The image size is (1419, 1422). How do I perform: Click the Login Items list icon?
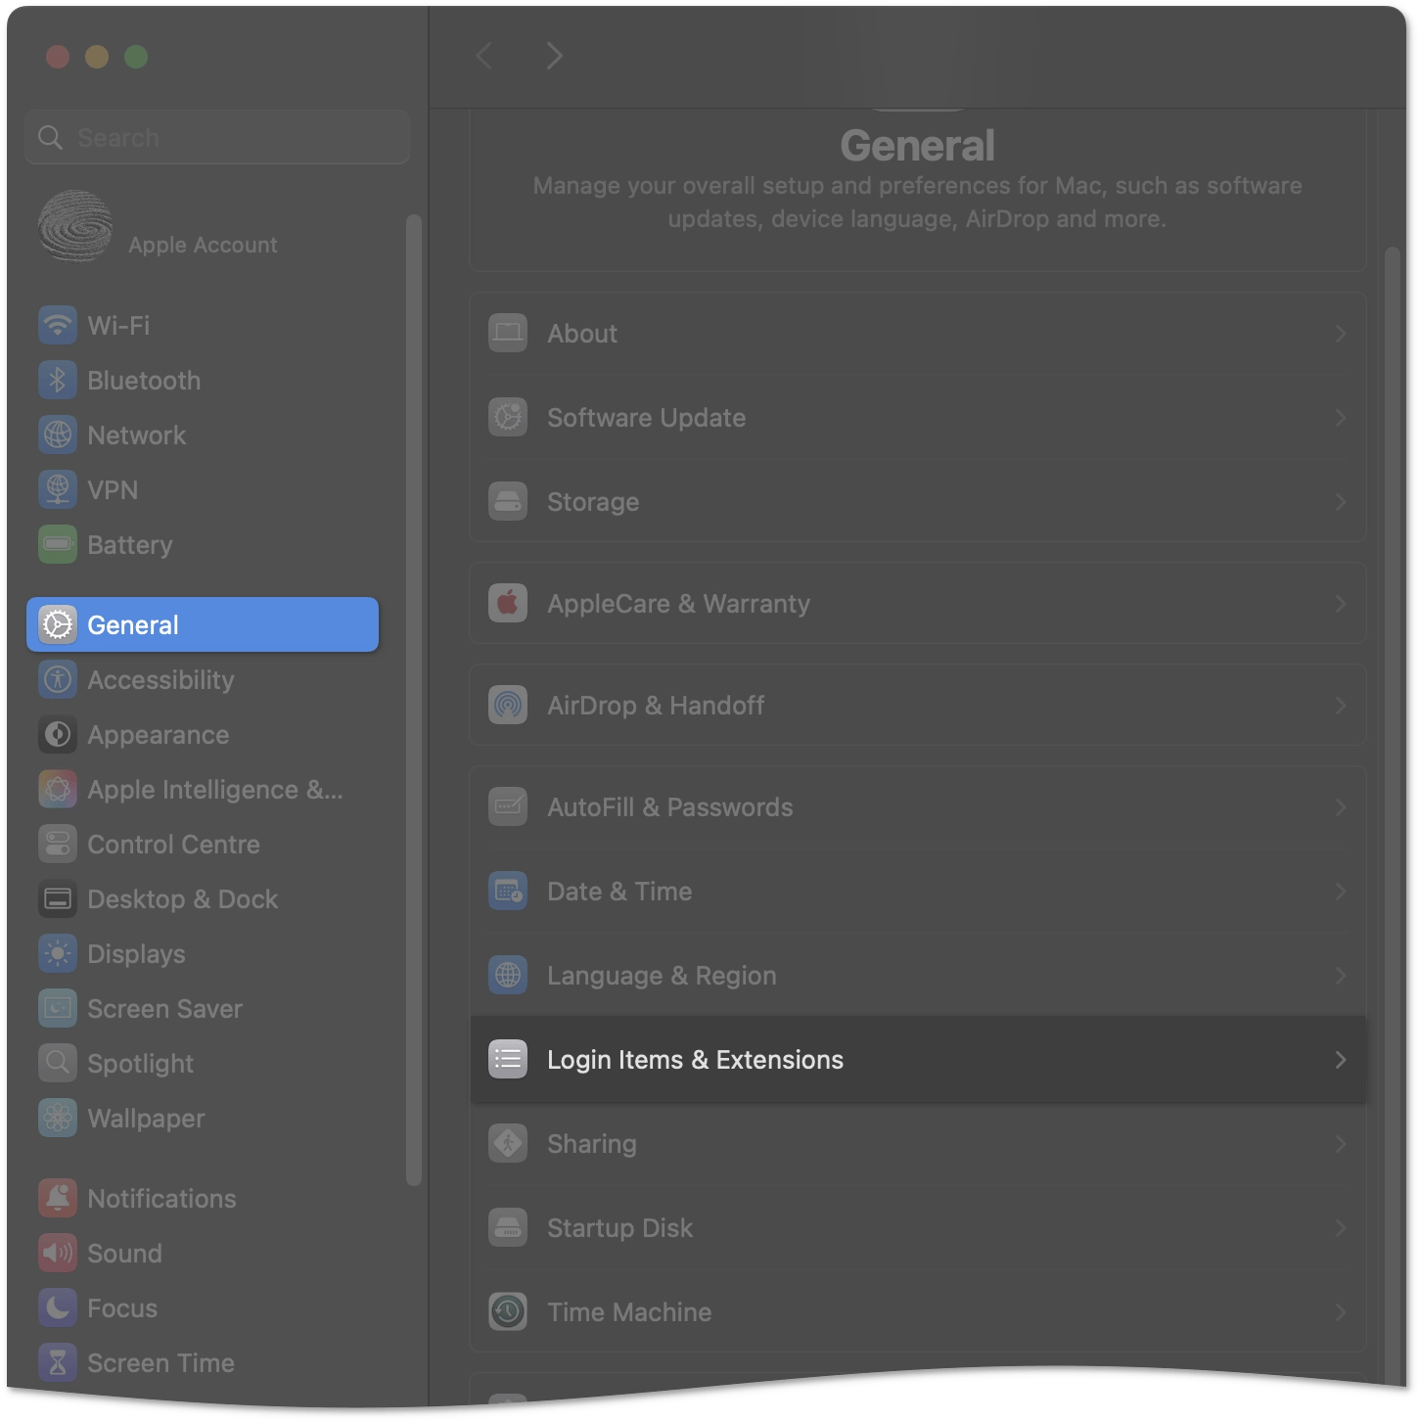(x=508, y=1060)
